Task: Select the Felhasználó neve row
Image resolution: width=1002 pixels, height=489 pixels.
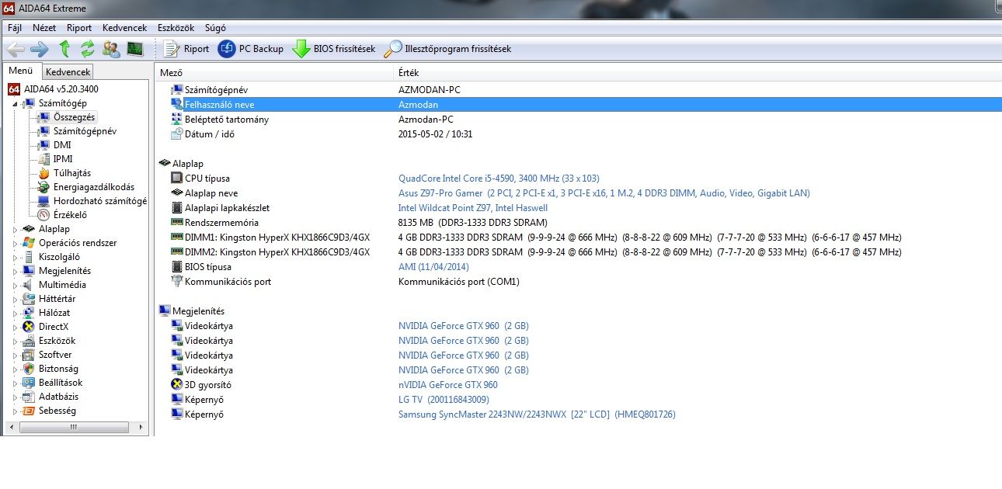Action: 578,104
